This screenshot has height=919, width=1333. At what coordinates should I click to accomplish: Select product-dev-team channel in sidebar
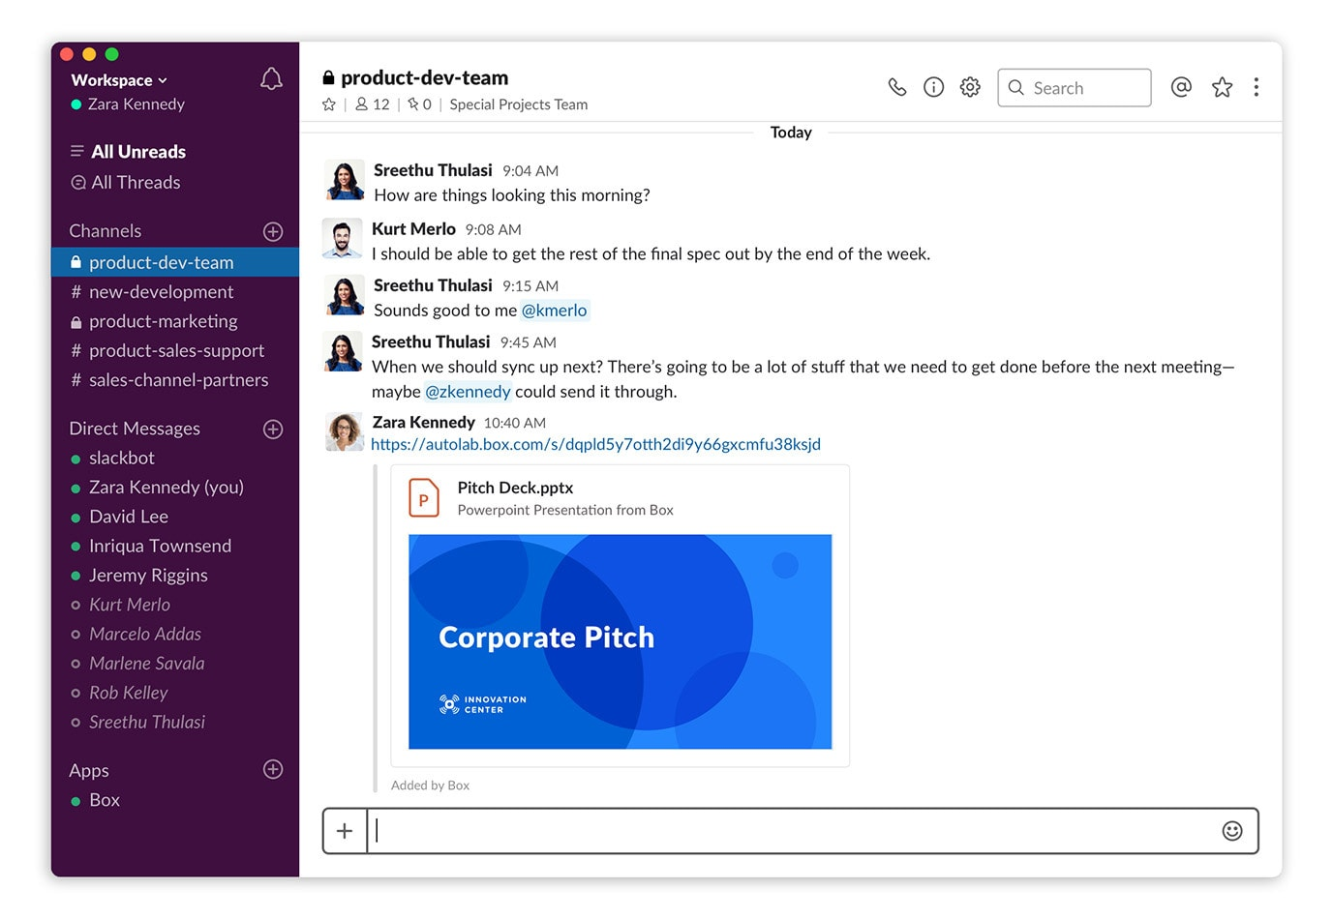[x=175, y=262]
